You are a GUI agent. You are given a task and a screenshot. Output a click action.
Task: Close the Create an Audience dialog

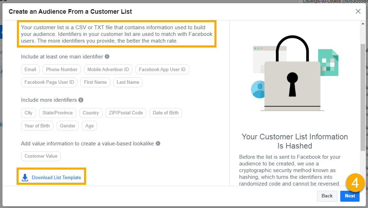click(x=358, y=11)
